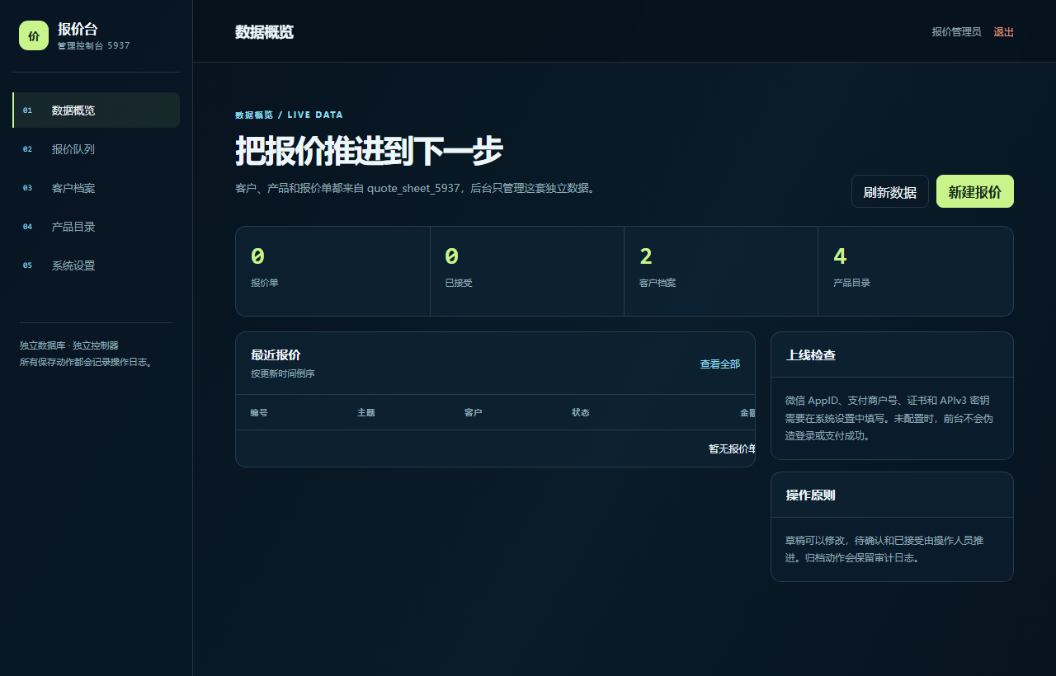Click the 报价单 stat card
This screenshot has width=1056, height=676.
[332, 271]
